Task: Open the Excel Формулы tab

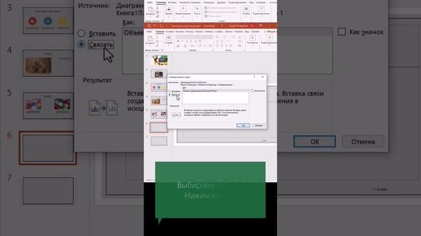Action: click(209, 3)
